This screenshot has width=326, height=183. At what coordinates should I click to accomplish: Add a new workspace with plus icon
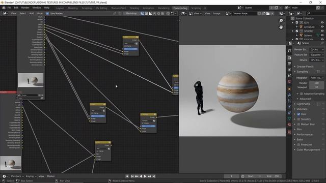pos(205,8)
